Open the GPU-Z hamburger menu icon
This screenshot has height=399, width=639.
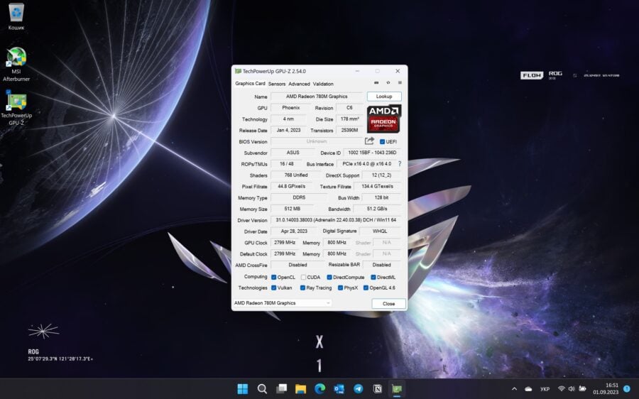(400, 83)
